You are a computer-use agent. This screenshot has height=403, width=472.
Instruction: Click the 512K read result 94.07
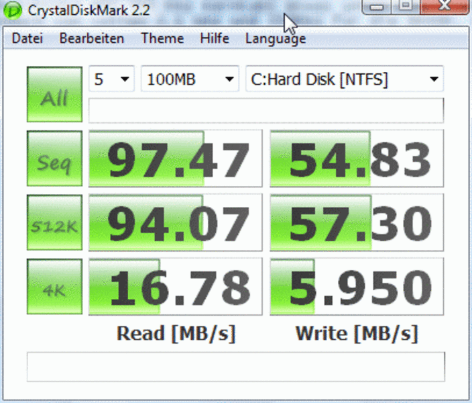(x=175, y=222)
